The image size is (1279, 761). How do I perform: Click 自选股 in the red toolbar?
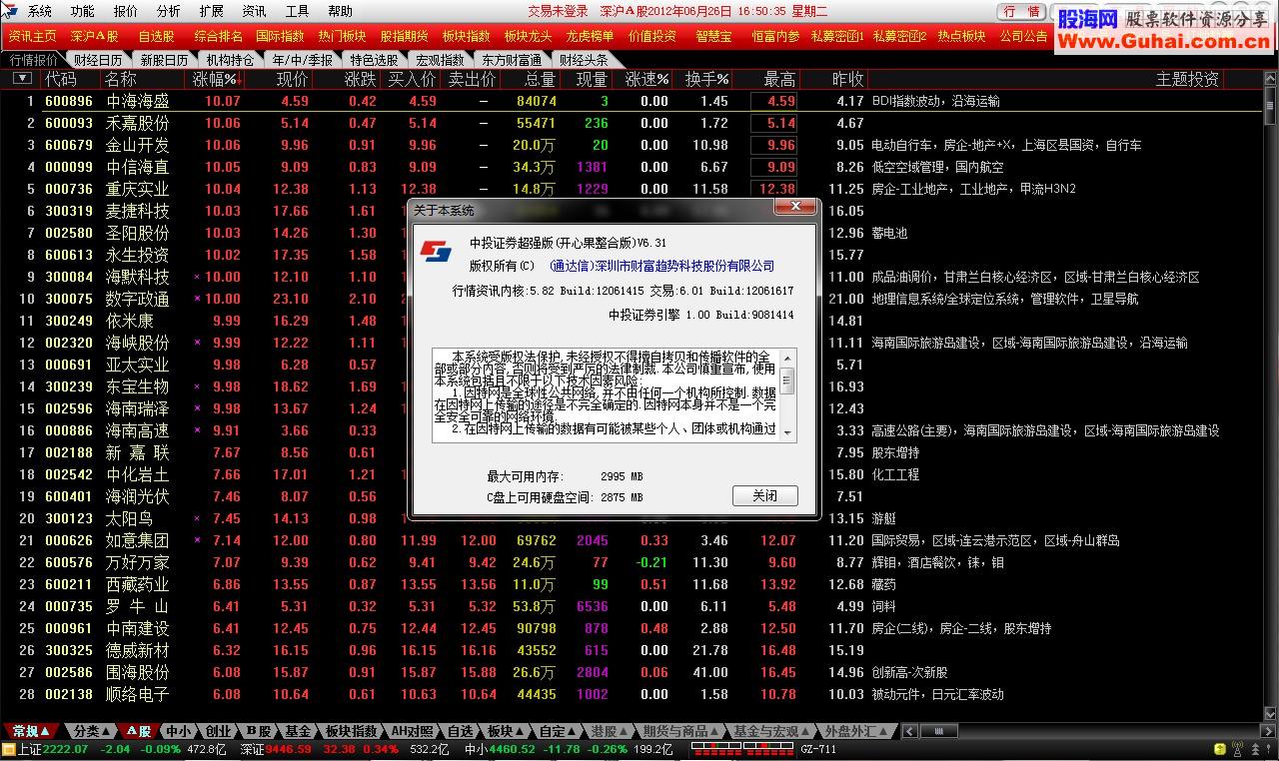(156, 36)
